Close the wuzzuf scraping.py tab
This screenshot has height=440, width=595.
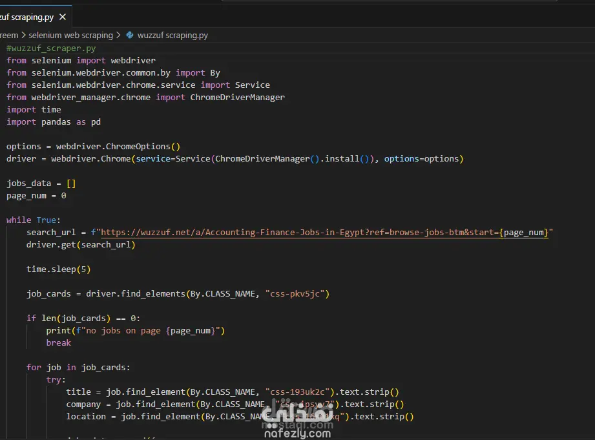pyautogui.click(x=63, y=17)
